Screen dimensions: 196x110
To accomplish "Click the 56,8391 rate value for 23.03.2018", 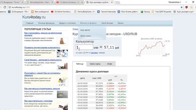I will click(99, 86).
